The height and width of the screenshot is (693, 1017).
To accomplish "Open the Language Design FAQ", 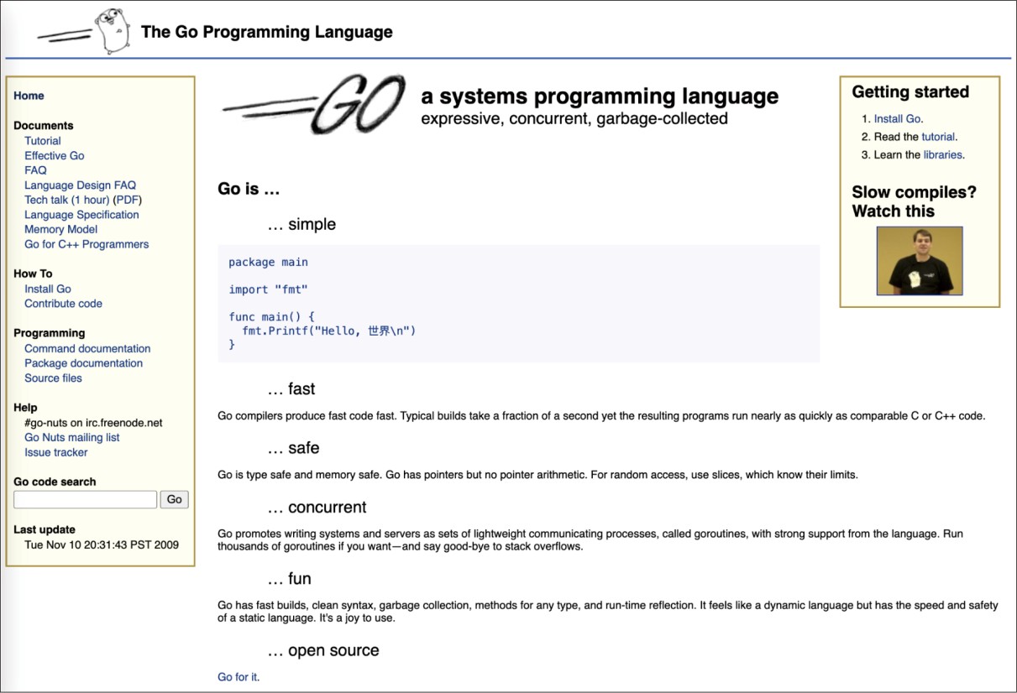I will (x=80, y=185).
